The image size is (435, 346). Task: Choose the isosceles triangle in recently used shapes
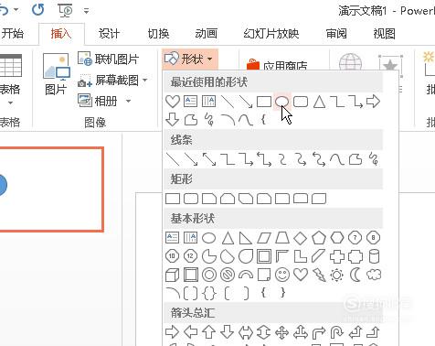point(319,102)
